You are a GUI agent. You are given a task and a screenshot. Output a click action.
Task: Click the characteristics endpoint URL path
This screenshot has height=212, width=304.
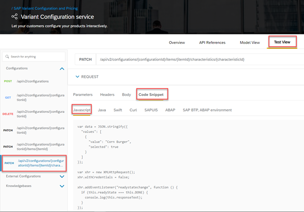172,59
